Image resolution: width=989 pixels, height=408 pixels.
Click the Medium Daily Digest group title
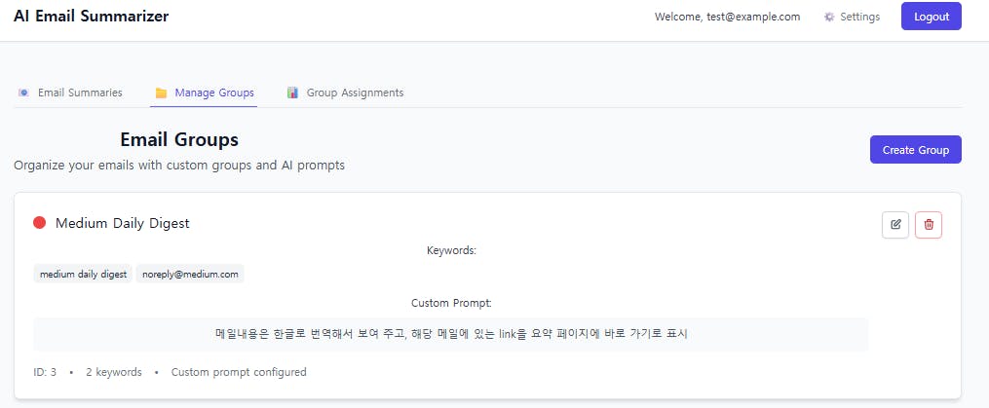click(123, 223)
